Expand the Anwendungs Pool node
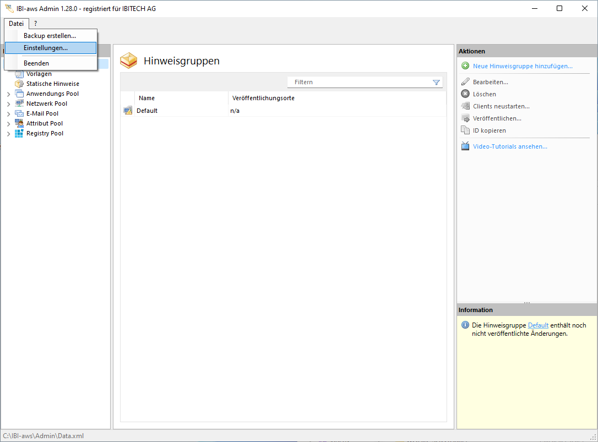This screenshot has width=598, height=442. coord(9,94)
